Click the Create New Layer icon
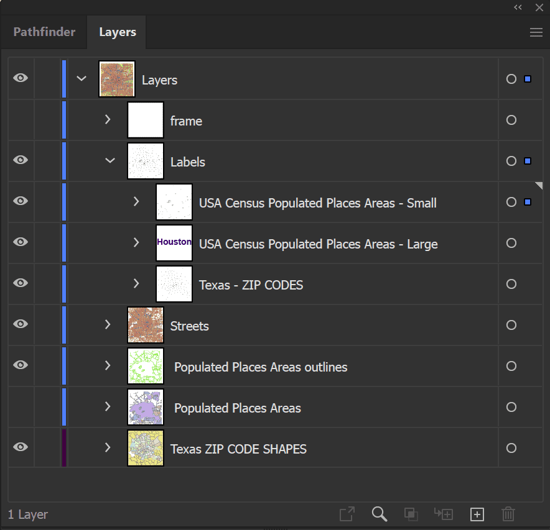The image size is (550, 530). coord(477,514)
